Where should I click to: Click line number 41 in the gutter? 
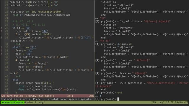(x=6, y=80)
